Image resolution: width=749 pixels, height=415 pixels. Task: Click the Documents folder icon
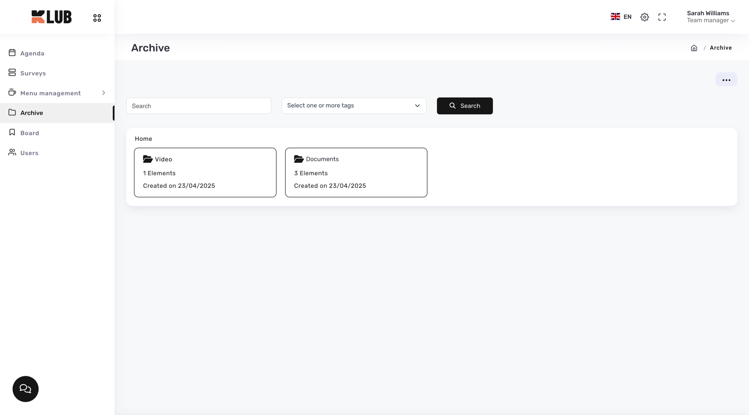tap(298, 159)
